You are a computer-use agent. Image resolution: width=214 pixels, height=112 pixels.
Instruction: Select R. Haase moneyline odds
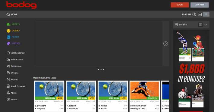(x=125, y=109)
